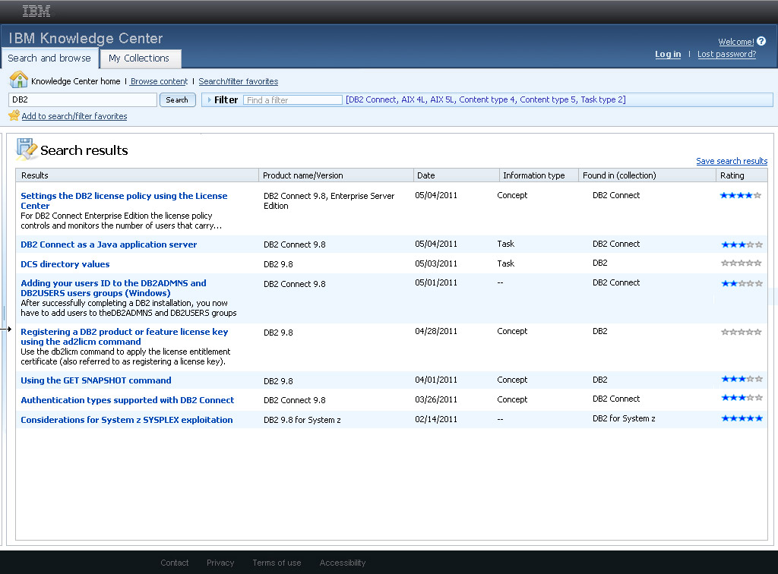
Task: Click the Search results disk icon
Action: (27, 150)
